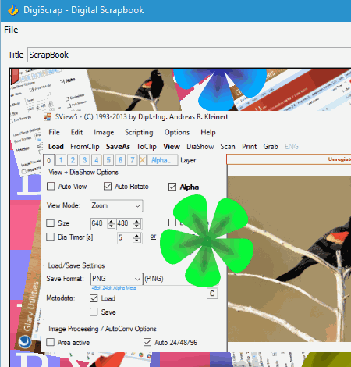Open the Edit menu in SView5
This screenshot has width=351, height=367.
76,132
